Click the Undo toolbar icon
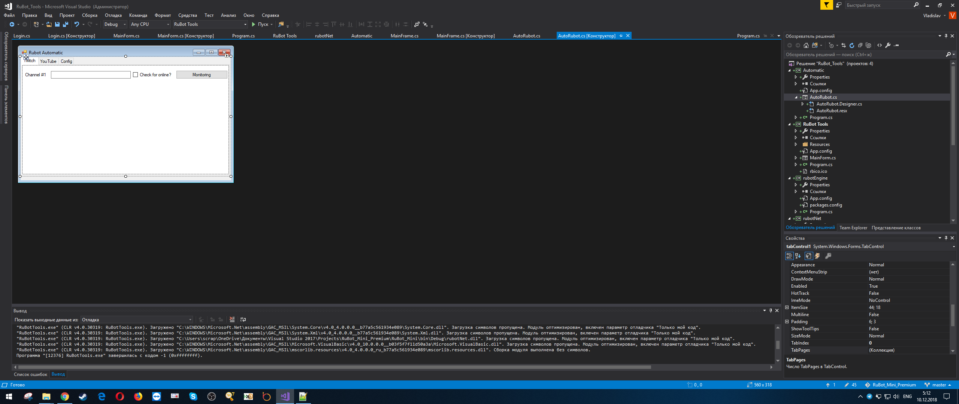The image size is (959, 404). [76, 24]
